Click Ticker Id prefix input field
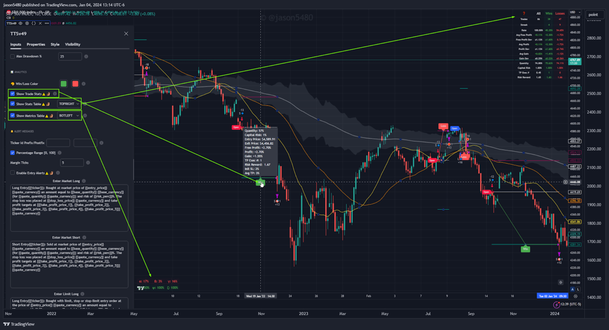 click(58, 143)
